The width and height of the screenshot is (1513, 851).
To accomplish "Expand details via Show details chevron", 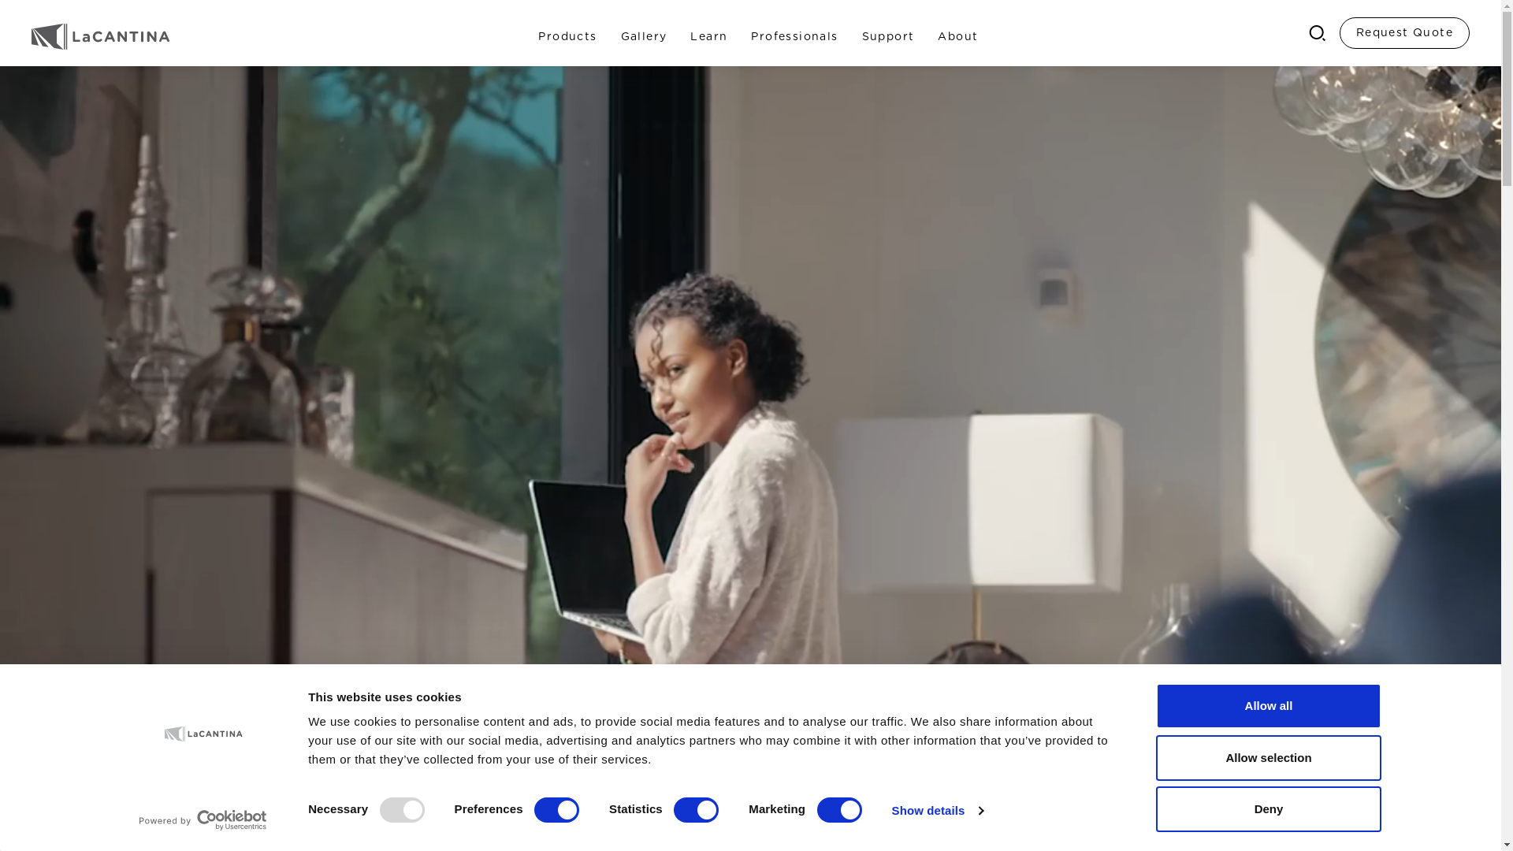I will pyautogui.click(x=937, y=811).
